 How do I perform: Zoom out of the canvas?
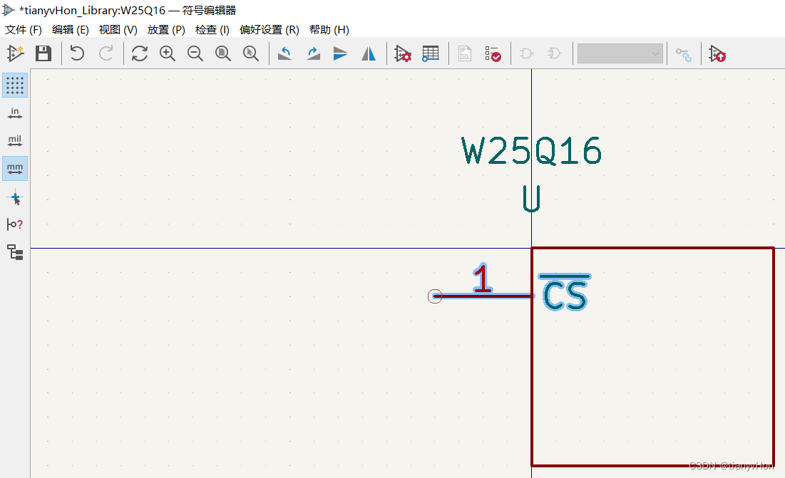[195, 53]
